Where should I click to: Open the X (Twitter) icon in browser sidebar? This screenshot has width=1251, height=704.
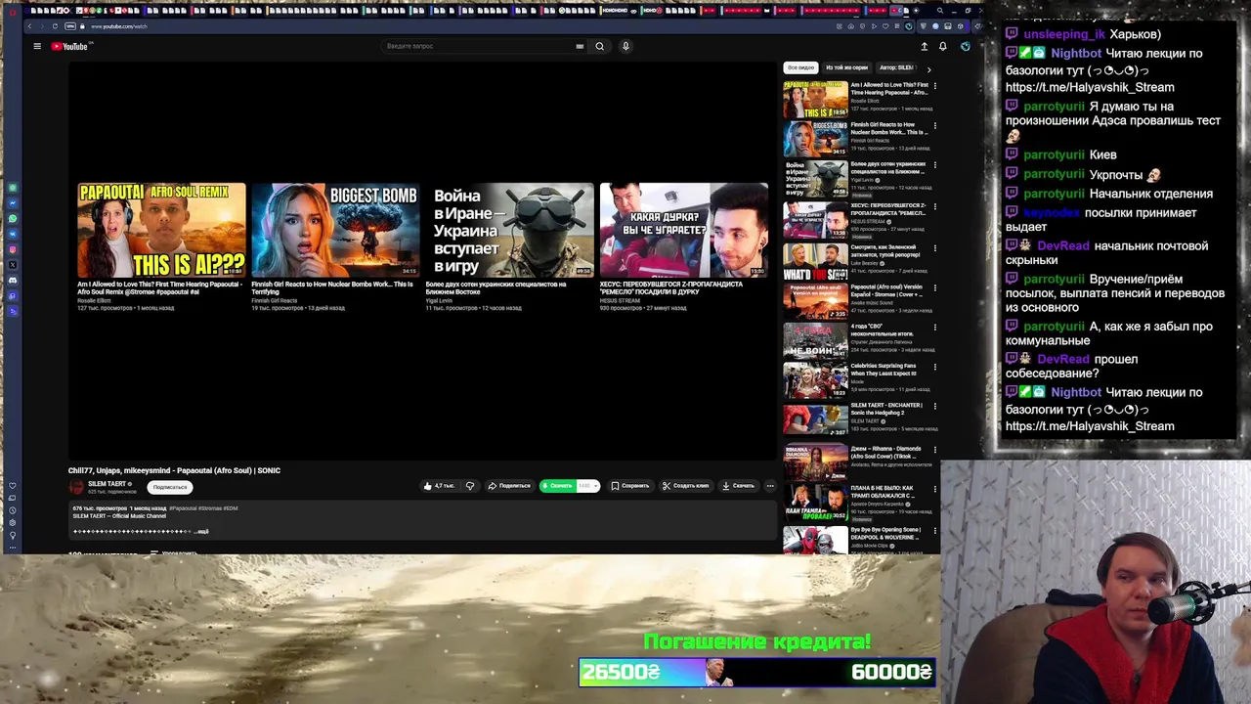tap(13, 265)
